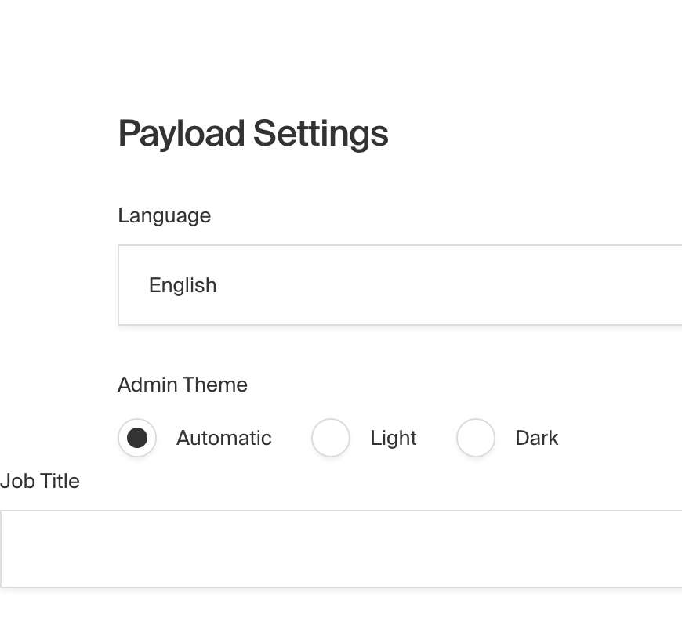
Task: Click the Job Title field label
Action: tap(40, 481)
